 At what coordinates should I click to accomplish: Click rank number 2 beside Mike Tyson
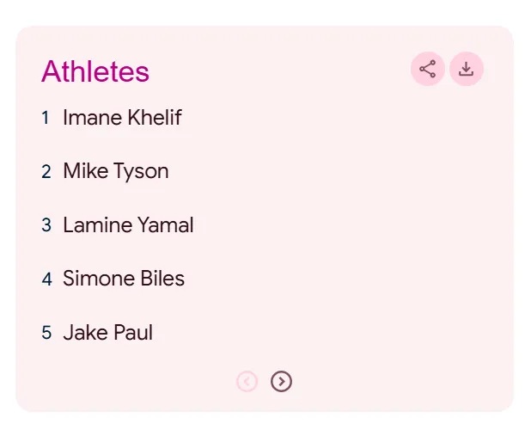pyautogui.click(x=46, y=172)
